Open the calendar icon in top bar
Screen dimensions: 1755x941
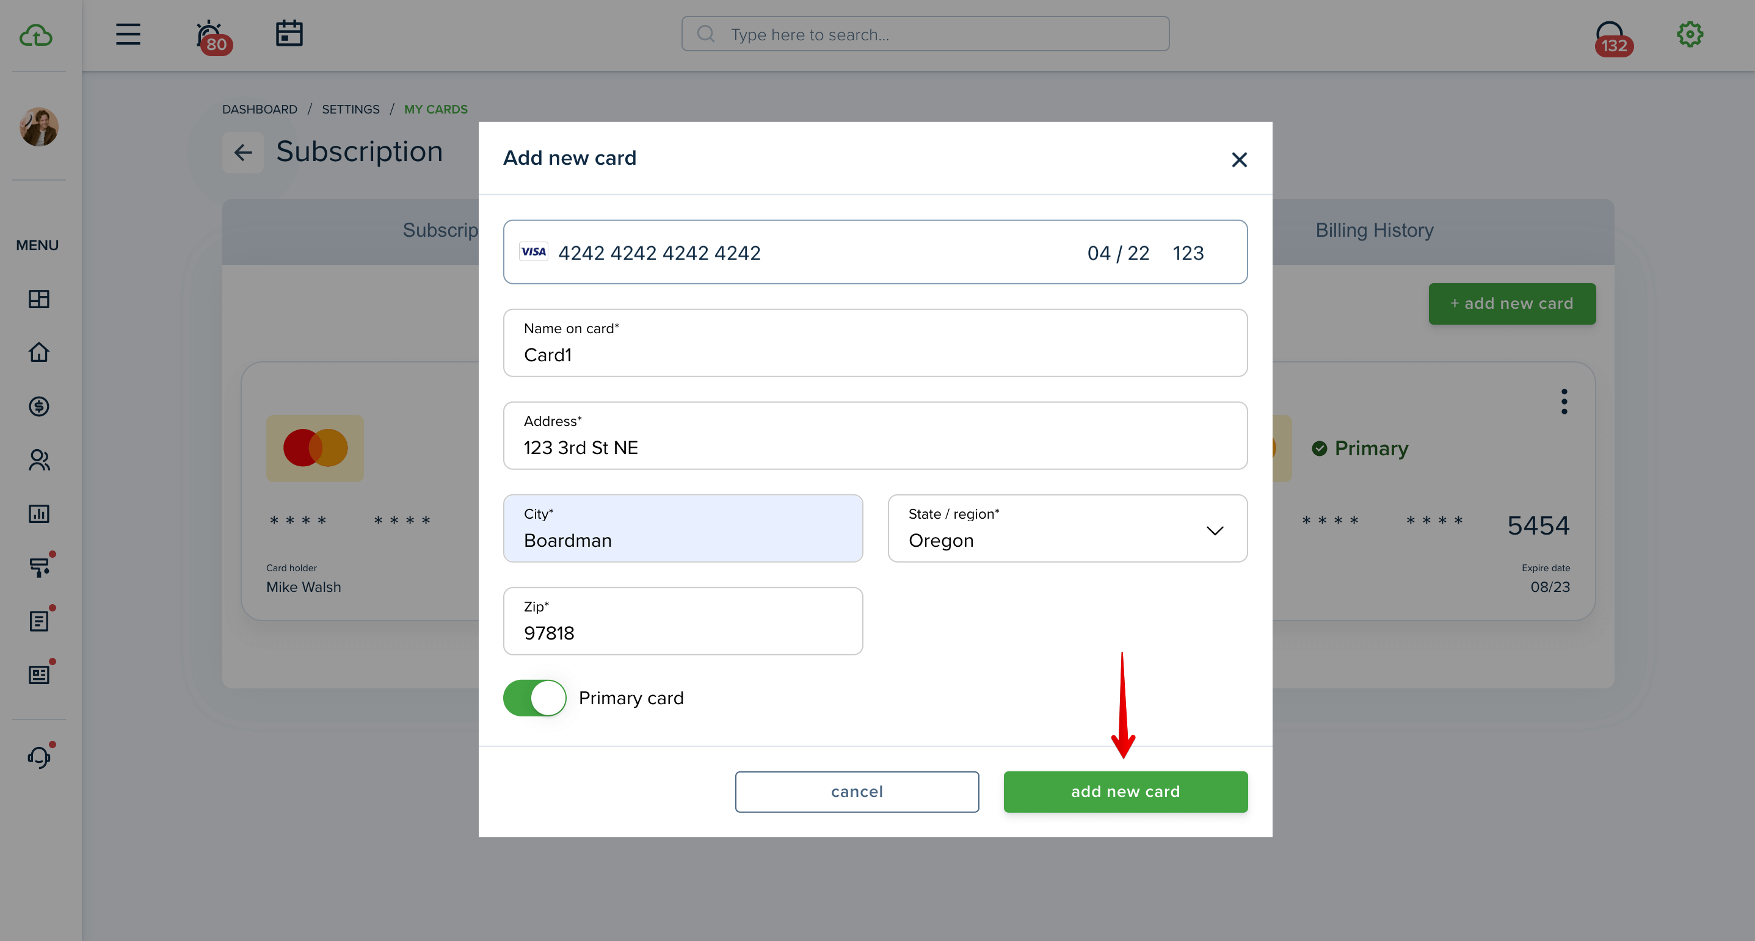point(289,34)
